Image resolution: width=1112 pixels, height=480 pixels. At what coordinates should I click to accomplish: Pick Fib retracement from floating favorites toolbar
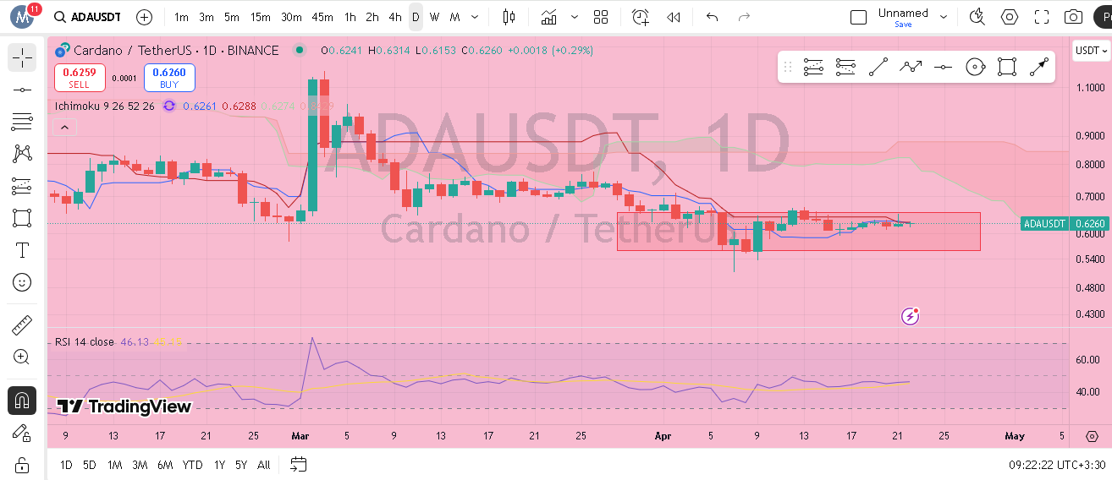[813, 68]
